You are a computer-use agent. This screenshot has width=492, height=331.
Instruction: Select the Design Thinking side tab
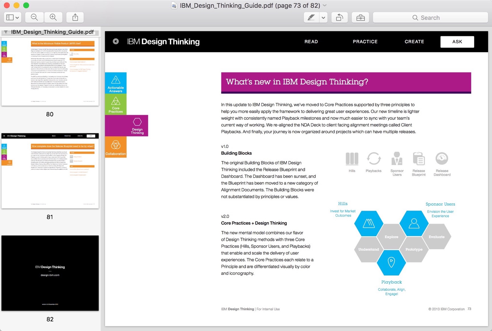point(127,126)
